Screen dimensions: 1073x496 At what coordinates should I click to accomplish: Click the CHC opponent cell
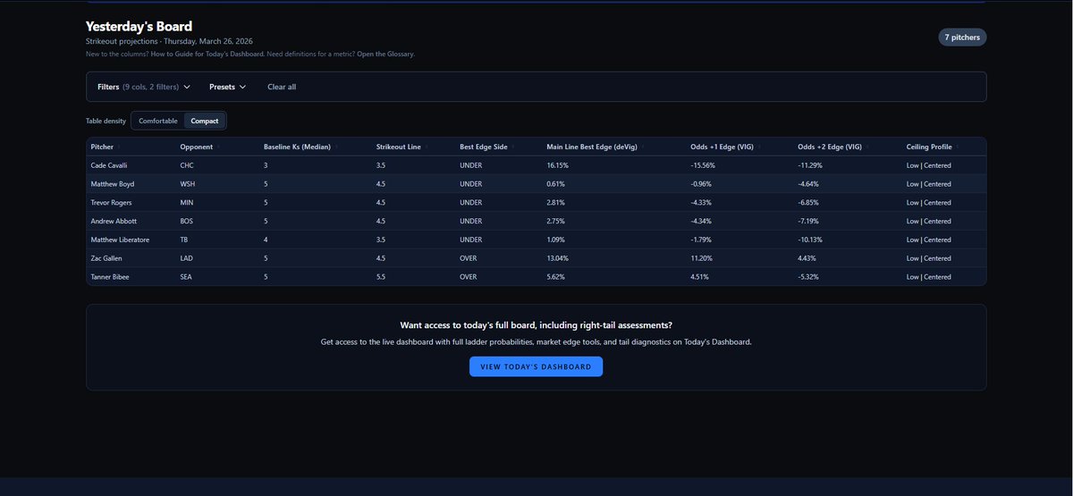tap(187, 165)
